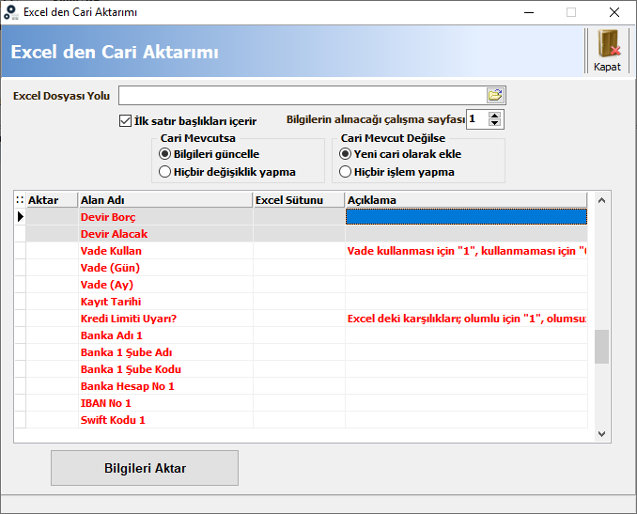This screenshot has height=514, width=637.
Task: Click the Excel Sütunu cell for IBAN No 1
Action: click(x=300, y=403)
